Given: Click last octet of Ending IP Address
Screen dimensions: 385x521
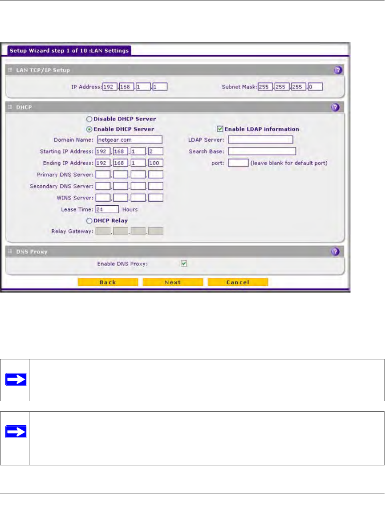Looking at the screenshot, I should tap(156, 163).
